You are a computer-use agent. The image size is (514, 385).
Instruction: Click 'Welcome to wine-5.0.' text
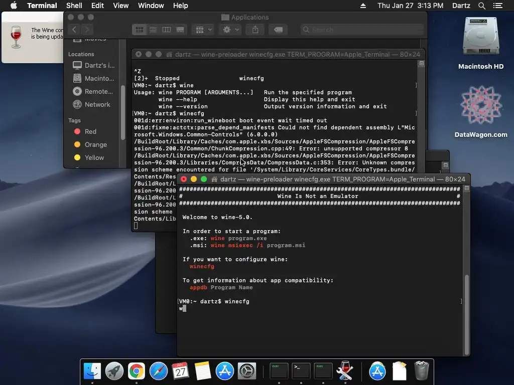click(x=217, y=217)
